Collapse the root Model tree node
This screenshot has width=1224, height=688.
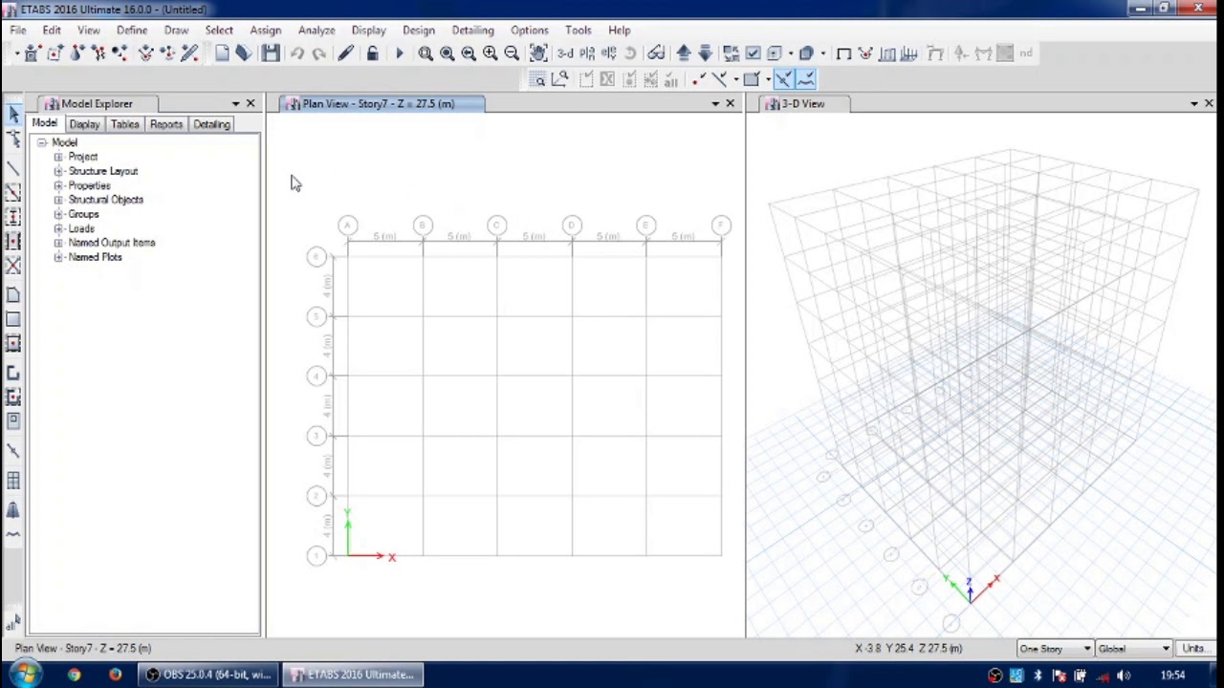pyautogui.click(x=42, y=142)
